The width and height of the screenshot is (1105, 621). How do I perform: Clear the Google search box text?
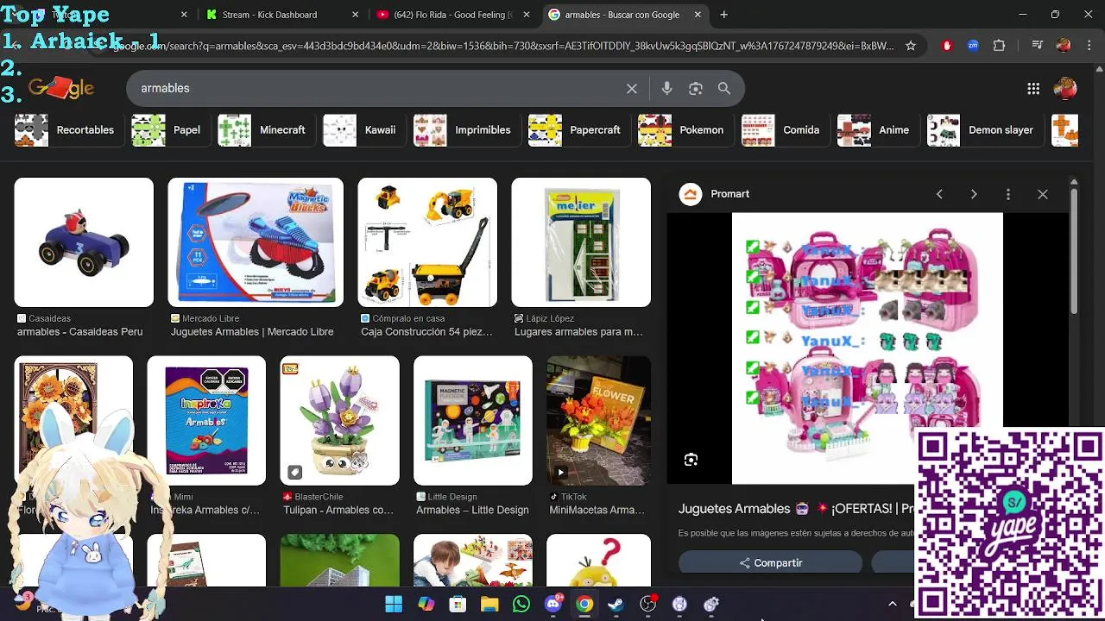632,89
